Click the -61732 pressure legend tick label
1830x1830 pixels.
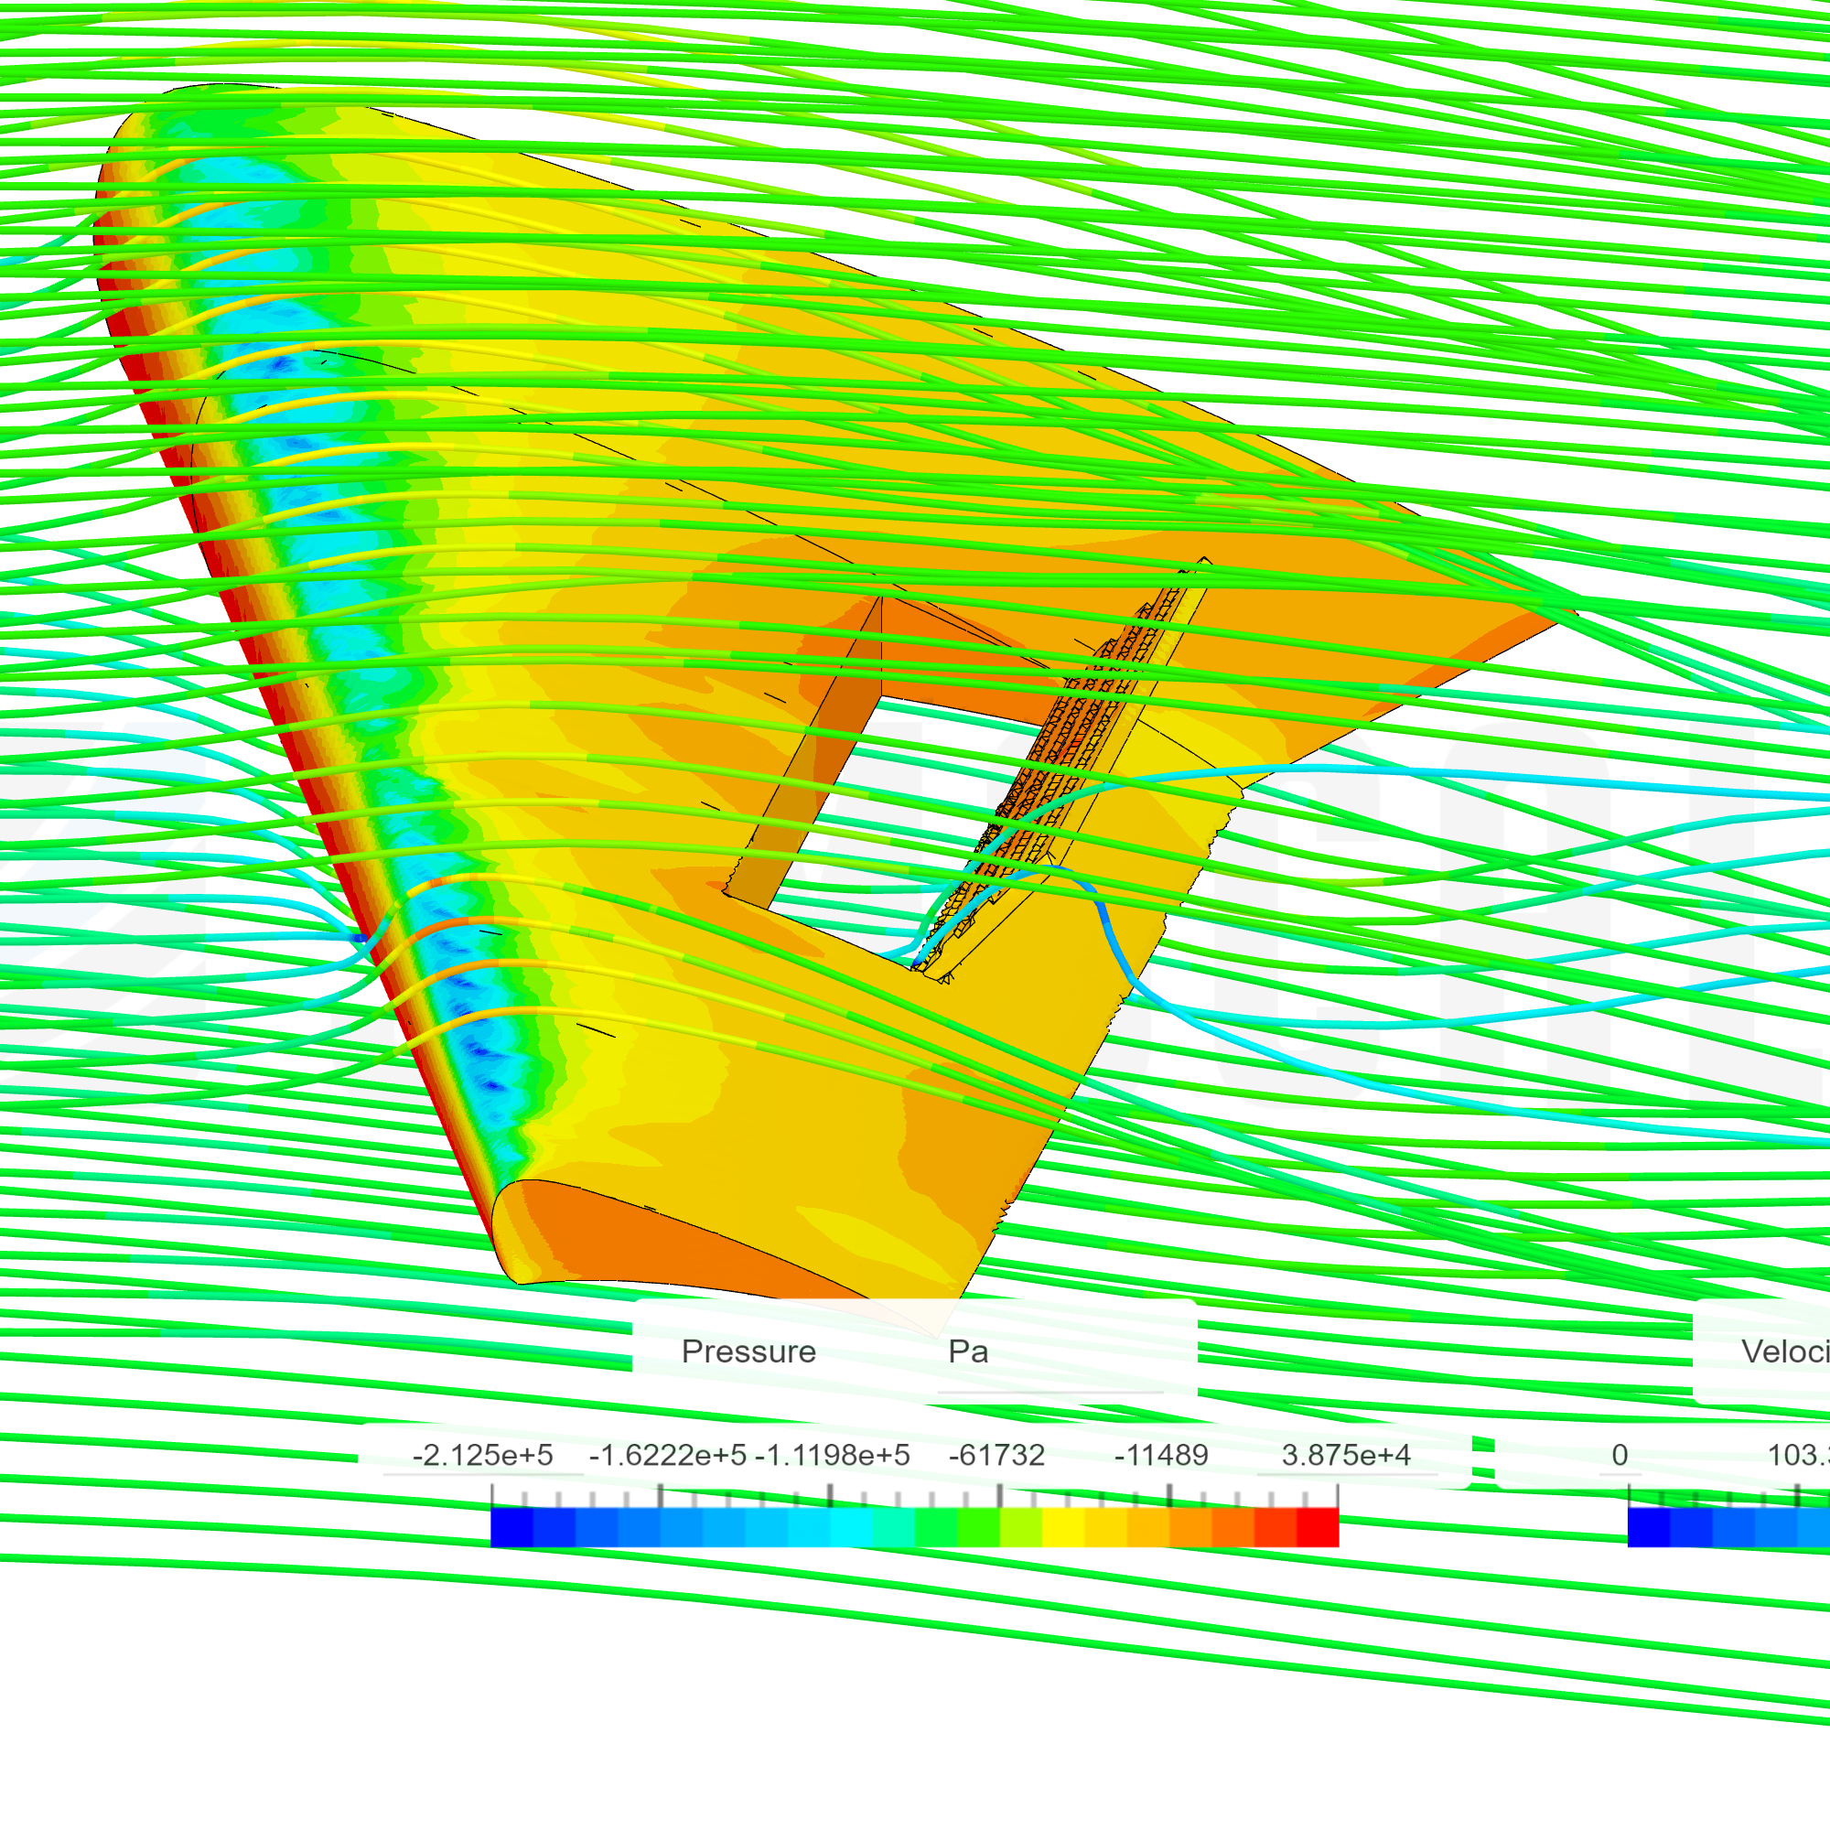pos(996,1455)
